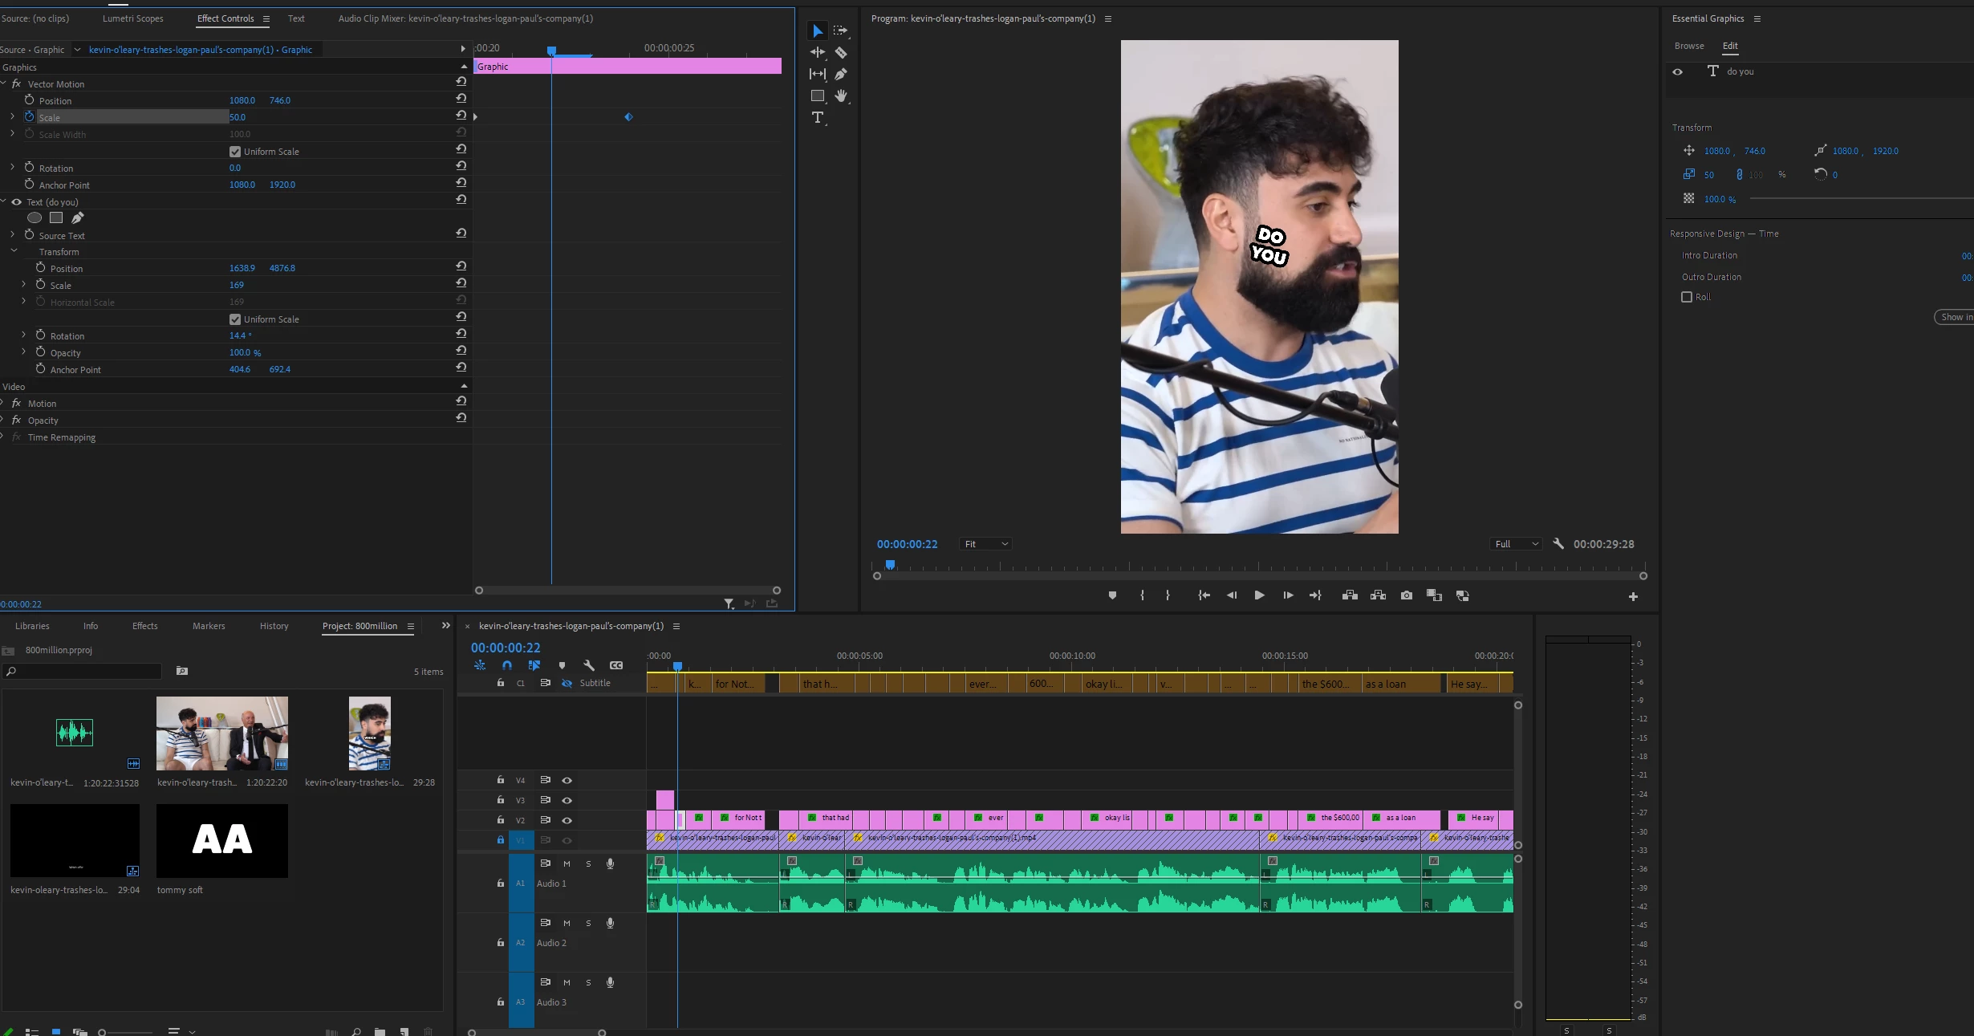Open timeline wrench display settings
The width and height of the screenshot is (1974, 1036).
589,665
